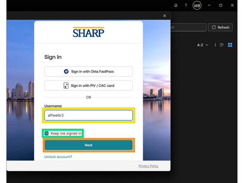Image resolution: width=244 pixels, height=183 pixels.
Task: Click the Next button
Action: click(x=89, y=145)
